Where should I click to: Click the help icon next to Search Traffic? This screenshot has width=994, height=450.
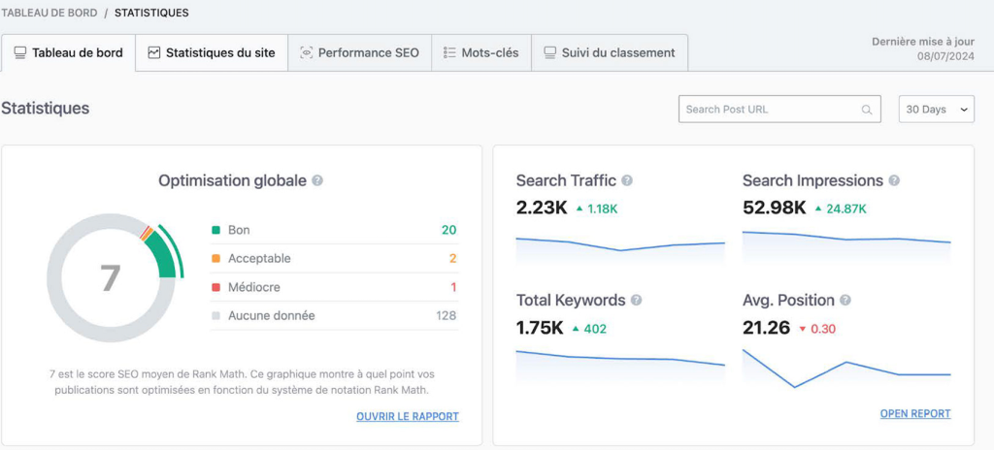pyautogui.click(x=627, y=180)
